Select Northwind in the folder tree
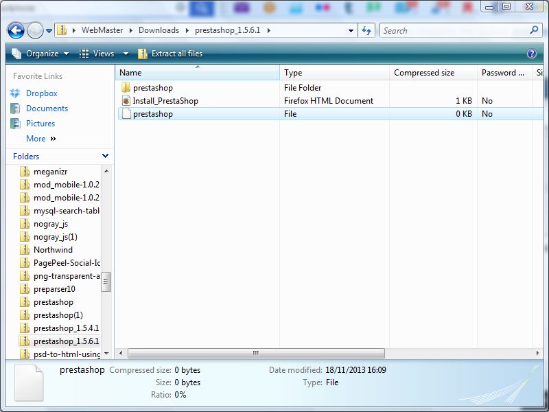Image resolution: width=549 pixels, height=412 pixels. 54,250
